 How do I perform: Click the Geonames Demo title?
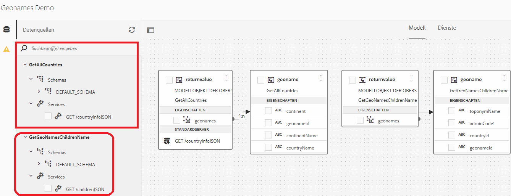27,8
